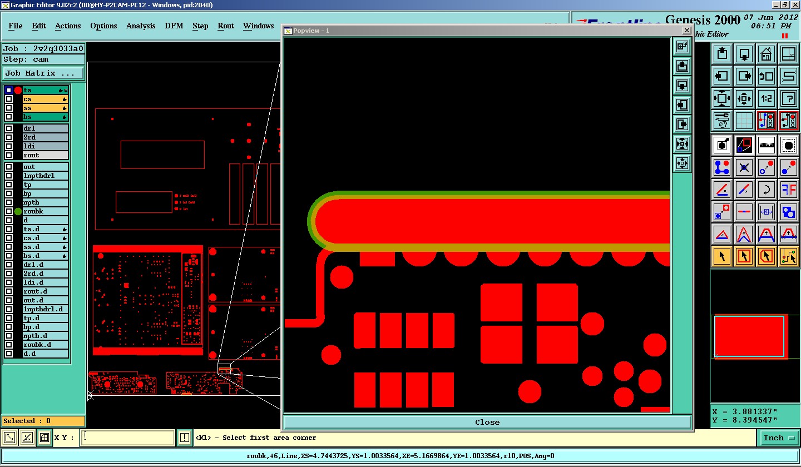Click green color dot of roubk layer
The height and width of the screenshot is (467, 801).
click(x=18, y=211)
